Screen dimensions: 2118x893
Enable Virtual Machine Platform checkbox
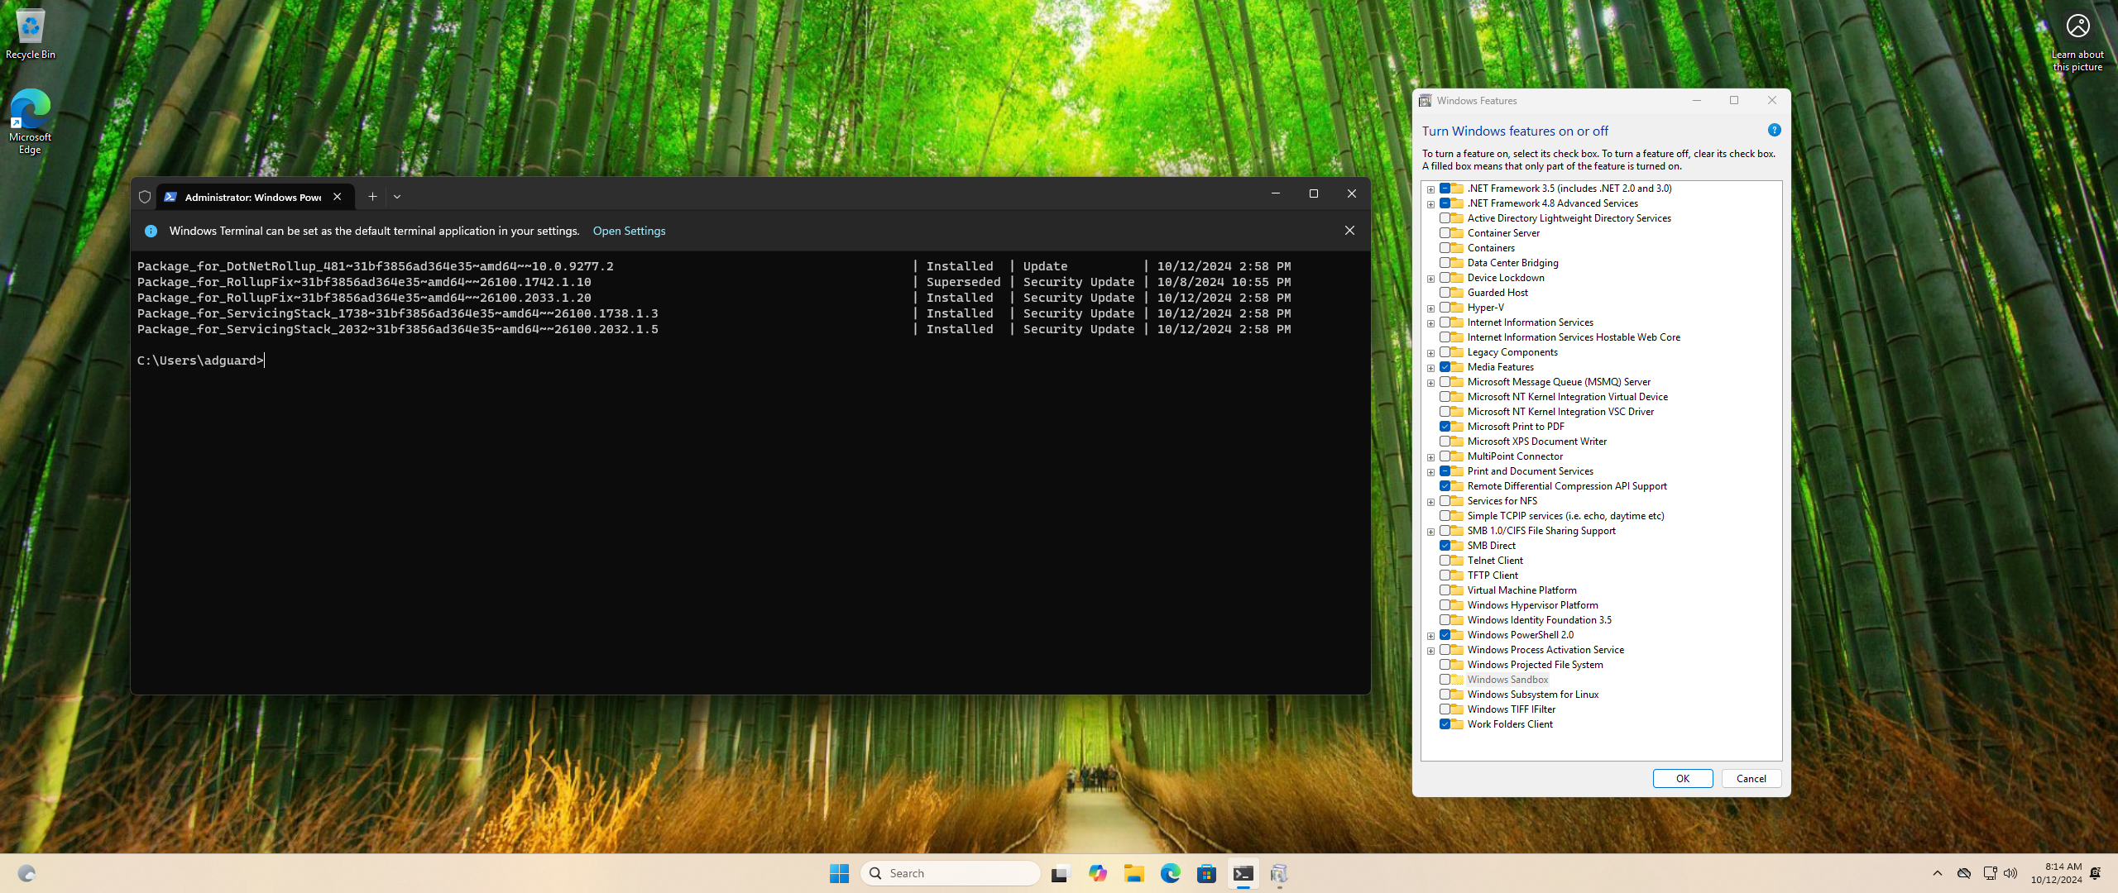pyautogui.click(x=1445, y=590)
